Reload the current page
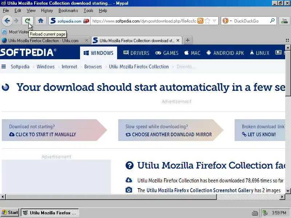 coord(28,21)
